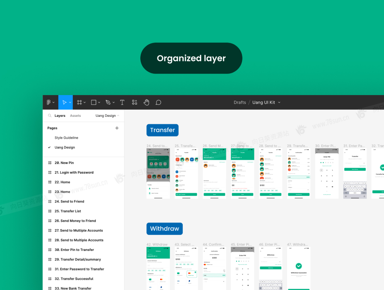Expand the Uang UI Kit file dropdown
The width and height of the screenshot is (384, 290).
pos(279,102)
